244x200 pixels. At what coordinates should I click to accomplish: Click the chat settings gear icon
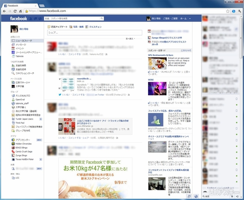click(x=232, y=196)
